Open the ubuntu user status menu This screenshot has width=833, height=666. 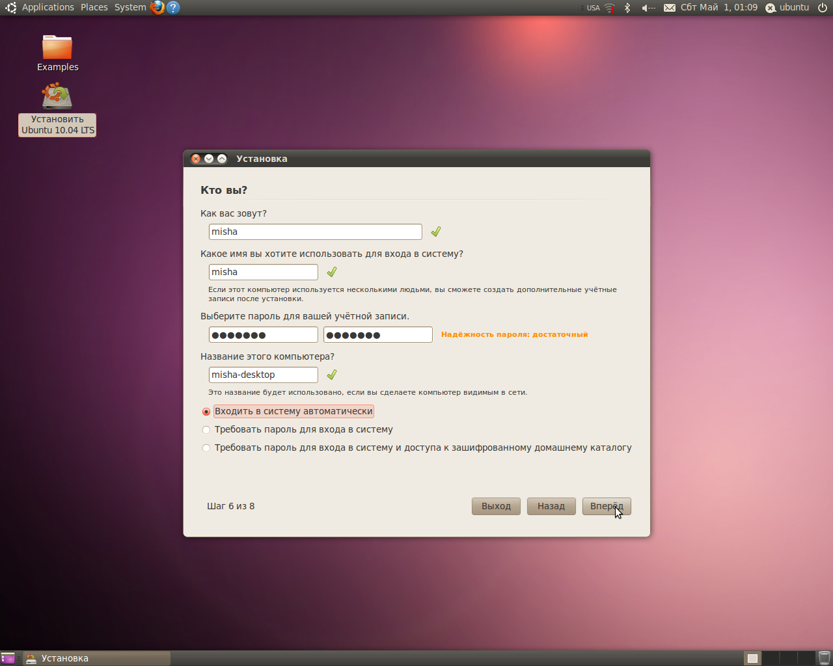[787, 8]
